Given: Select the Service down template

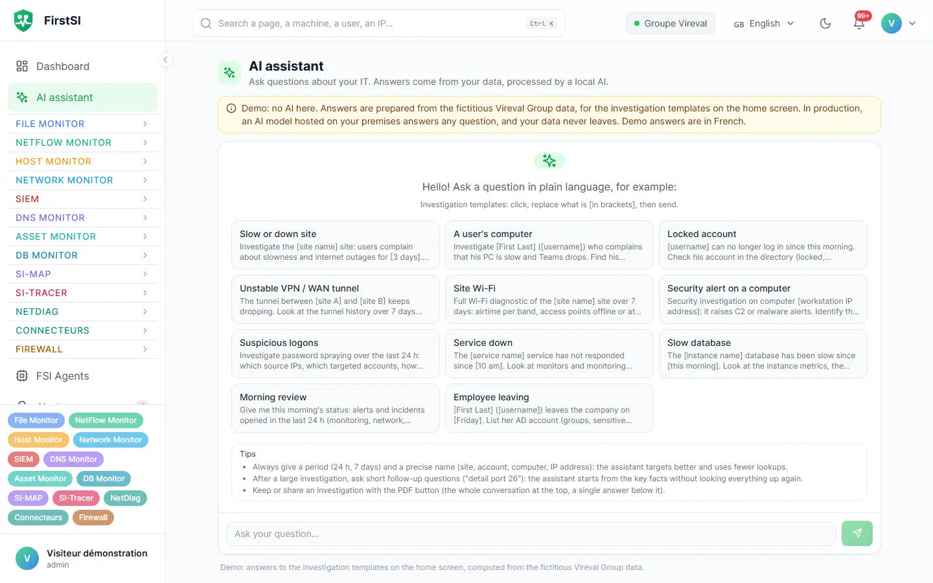Looking at the screenshot, I should [549, 354].
